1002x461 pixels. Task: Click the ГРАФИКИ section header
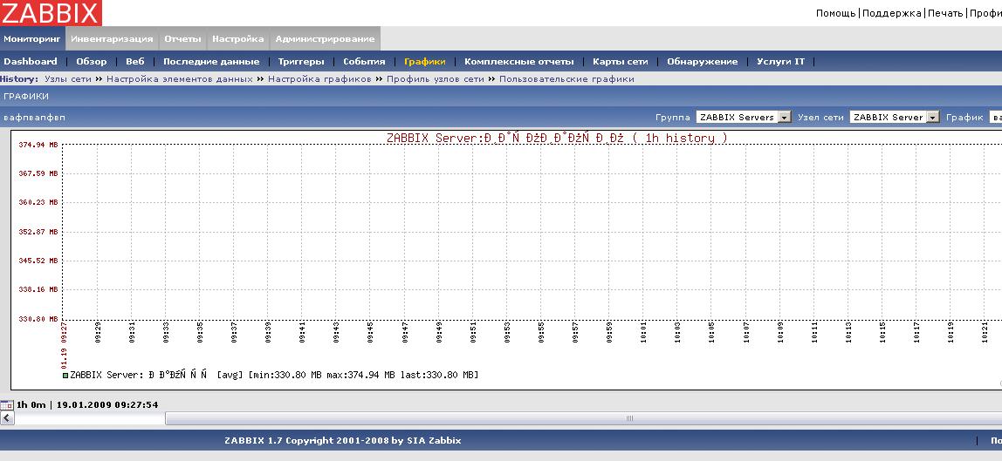26,96
